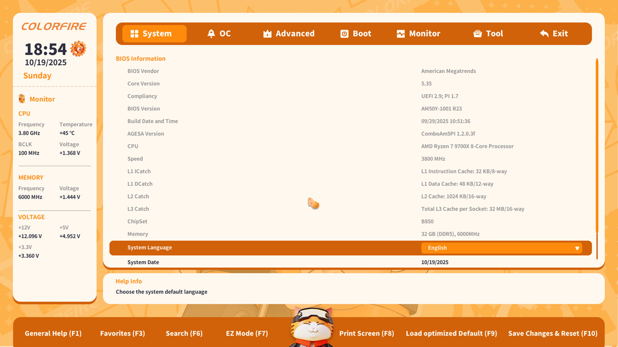Click the Monitor waveform icon in tabs
The image size is (618, 347).
pos(401,34)
